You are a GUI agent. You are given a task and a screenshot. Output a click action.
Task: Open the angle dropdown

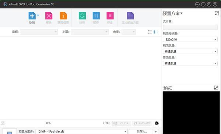129,32
